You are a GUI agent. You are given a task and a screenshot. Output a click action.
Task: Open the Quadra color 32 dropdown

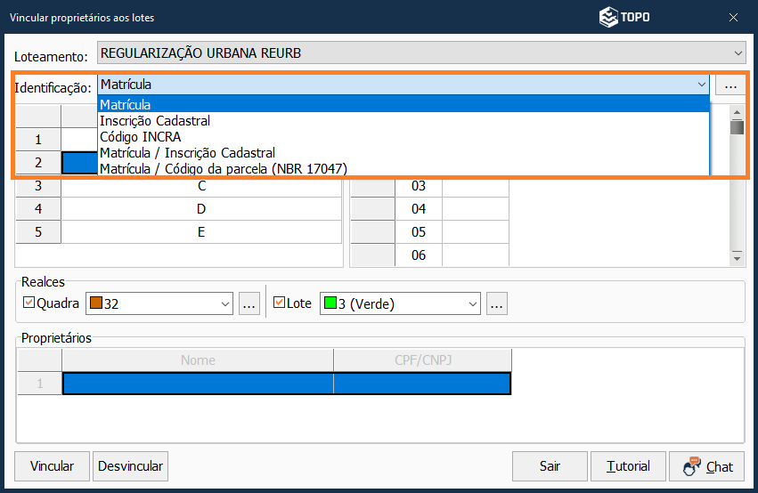click(223, 304)
